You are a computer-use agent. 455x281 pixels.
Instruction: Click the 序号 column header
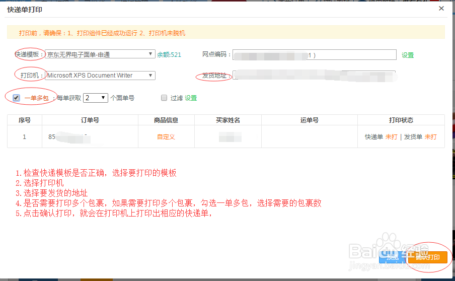tap(25, 120)
